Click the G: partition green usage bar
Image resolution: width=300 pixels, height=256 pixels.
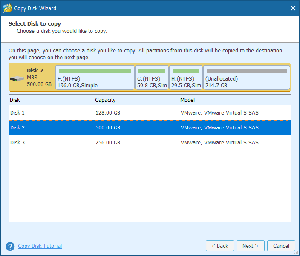[x=152, y=71]
